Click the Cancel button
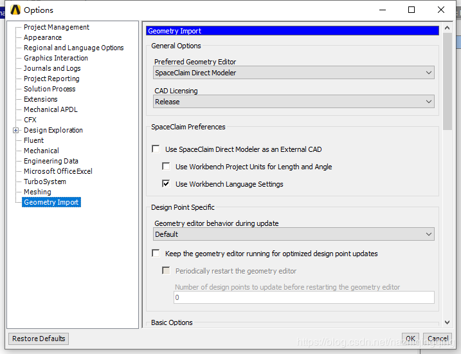 pyautogui.click(x=438, y=339)
